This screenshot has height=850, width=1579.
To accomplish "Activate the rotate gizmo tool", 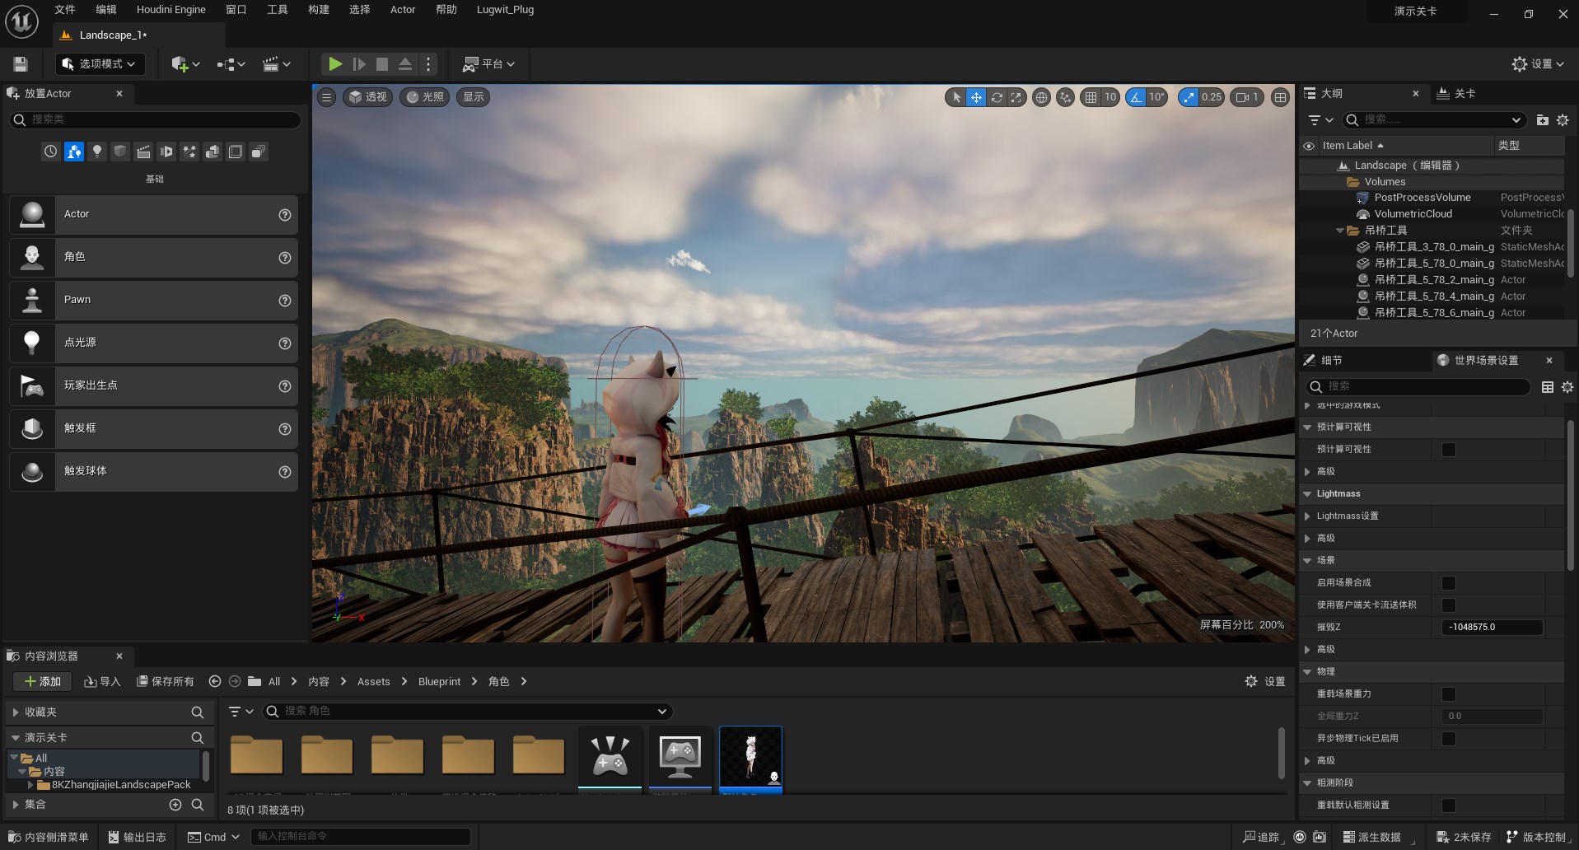I will coord(997,97).
